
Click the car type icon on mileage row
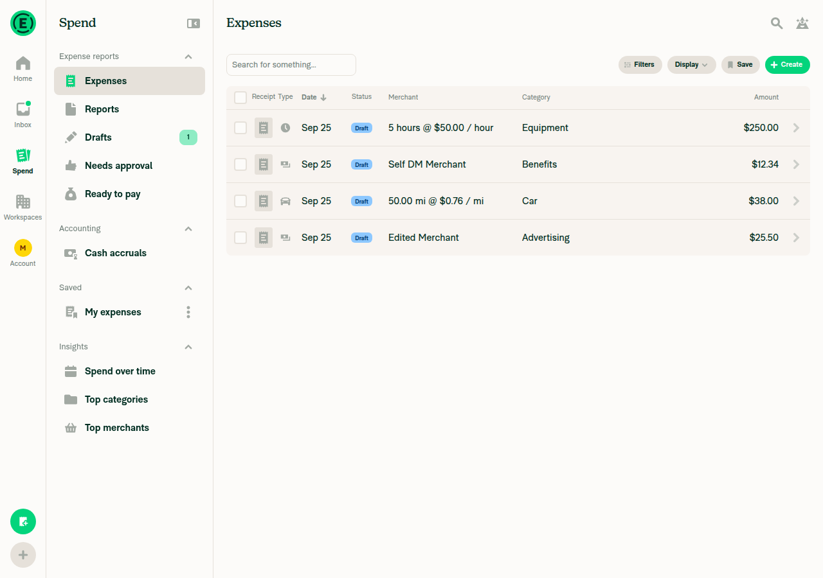[x=285, y=201]
